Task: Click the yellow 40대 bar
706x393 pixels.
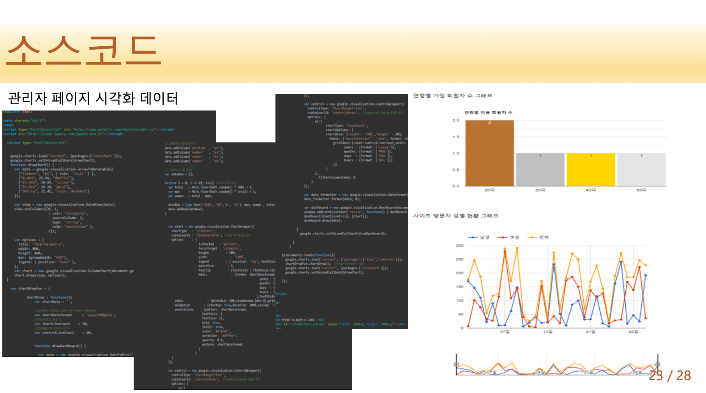Action: [591, 170]
